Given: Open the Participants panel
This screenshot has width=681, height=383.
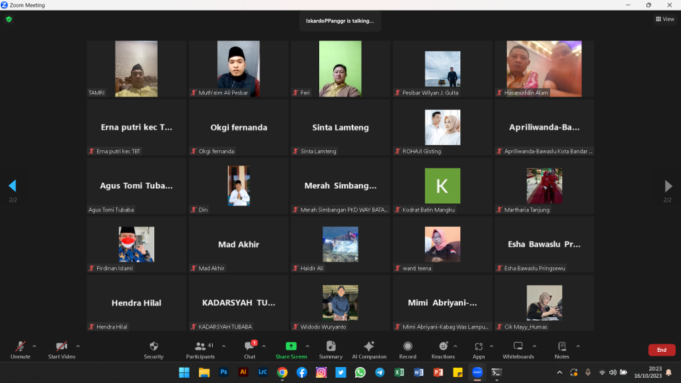Looking at the screenshot, I should coord(200,350).
